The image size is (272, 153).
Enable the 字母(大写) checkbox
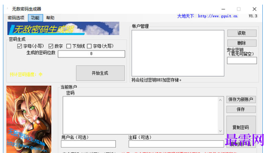click(x=89, y=46)
